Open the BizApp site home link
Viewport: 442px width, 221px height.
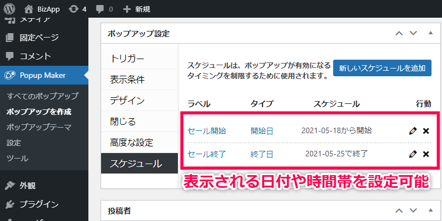[x=42, y=9]
